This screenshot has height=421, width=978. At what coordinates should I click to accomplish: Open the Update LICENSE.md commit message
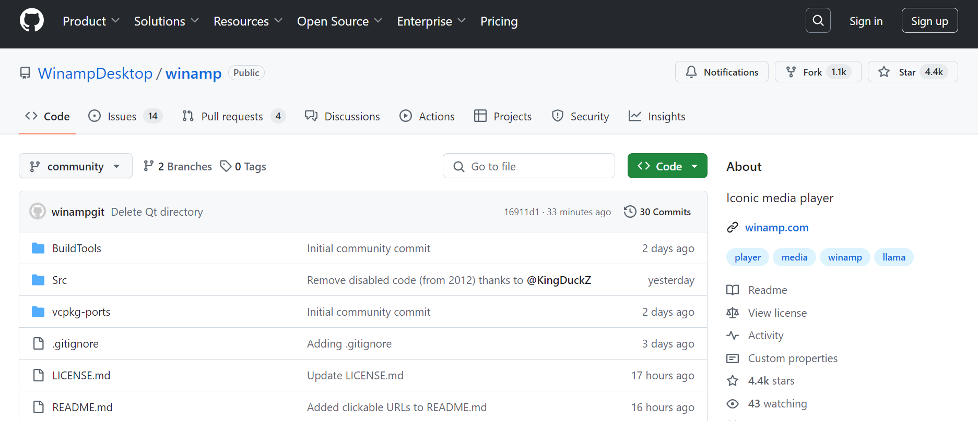pyautogui.click(x=355, y=375)
